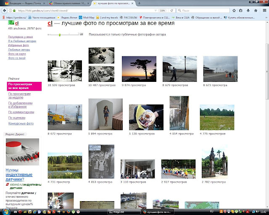Open 'Популярное у меня' sidebar link
This screenshot has width=269, height=215.
point(21,37)
